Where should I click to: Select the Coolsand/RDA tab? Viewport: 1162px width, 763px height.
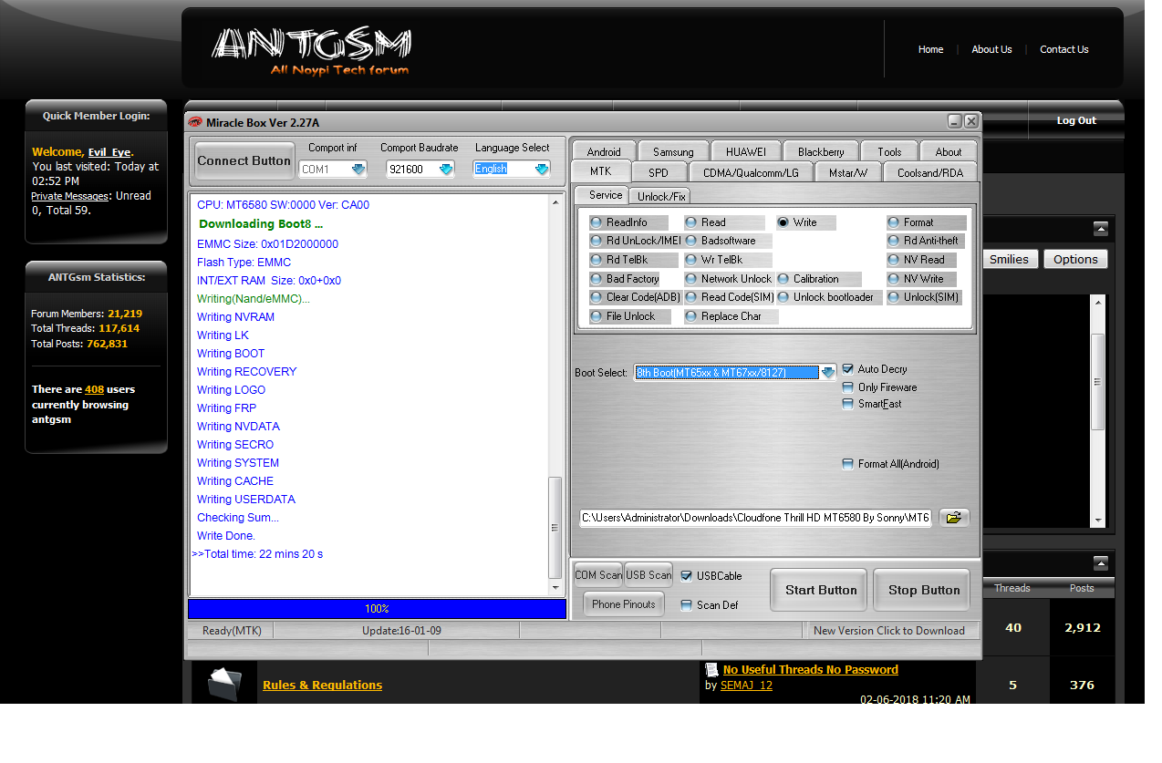pyautogui.click(x=929, y=171)
